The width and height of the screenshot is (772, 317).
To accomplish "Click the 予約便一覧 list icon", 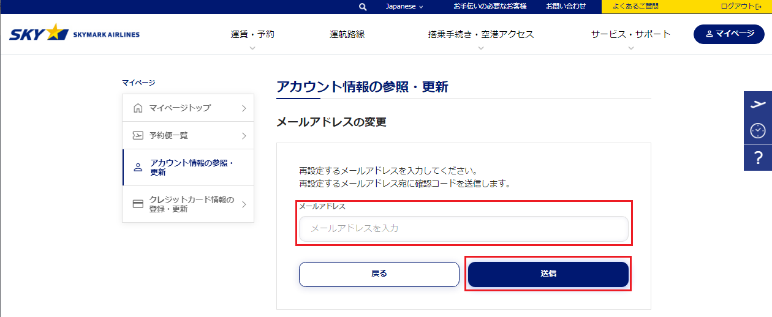I will tap(138, 136).
